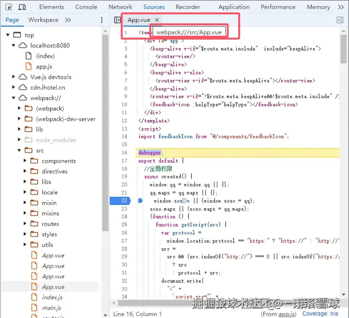Activate the inspect element picker icon
The width and height of the screenshot is (349, 318).
[9, 7]
